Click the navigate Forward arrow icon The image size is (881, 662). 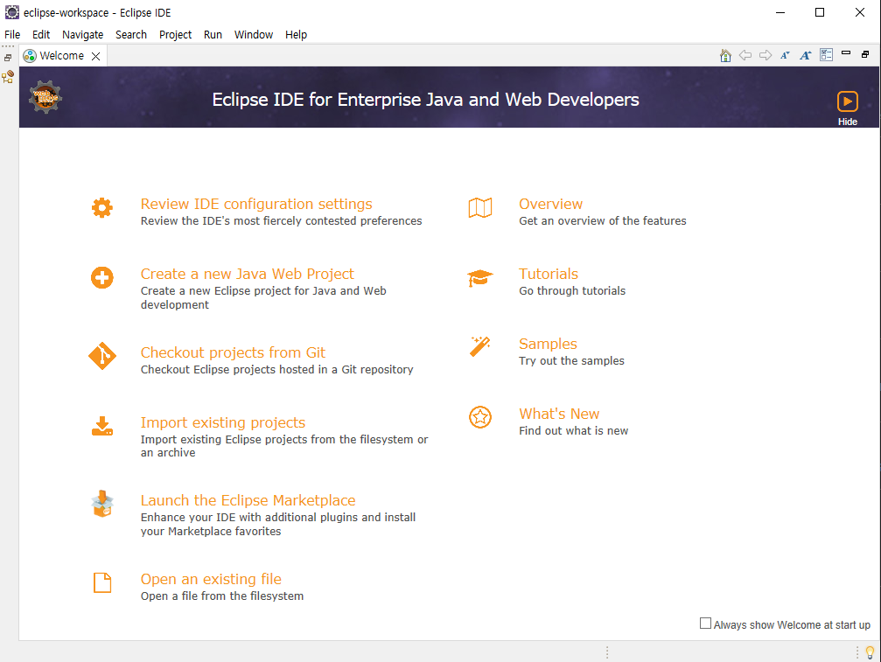tap(766, 56)
